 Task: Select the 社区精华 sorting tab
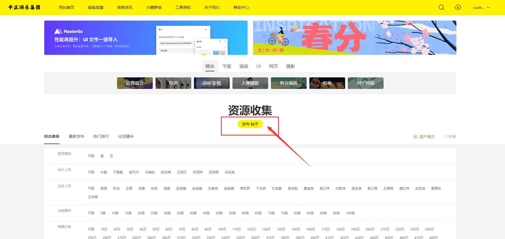126,136
